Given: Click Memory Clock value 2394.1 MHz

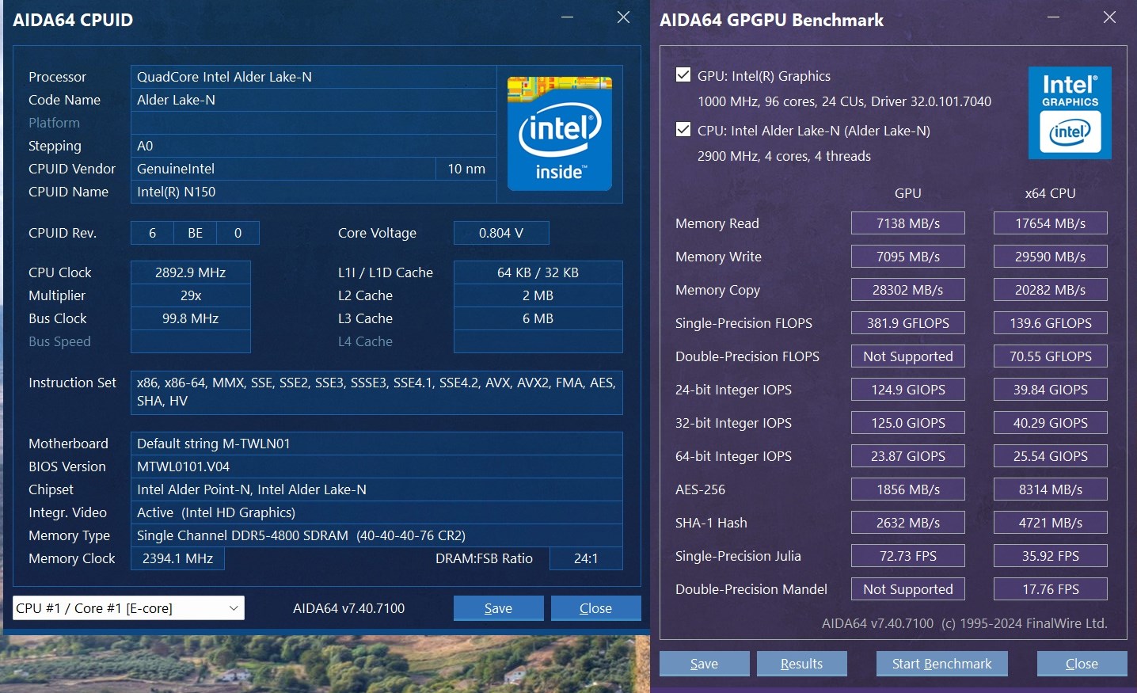Looking at the screenshot, I should pyautogui.click(x=177, y=558).
